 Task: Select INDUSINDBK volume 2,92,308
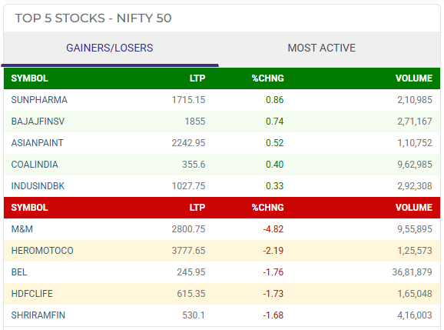coord(415,186)
